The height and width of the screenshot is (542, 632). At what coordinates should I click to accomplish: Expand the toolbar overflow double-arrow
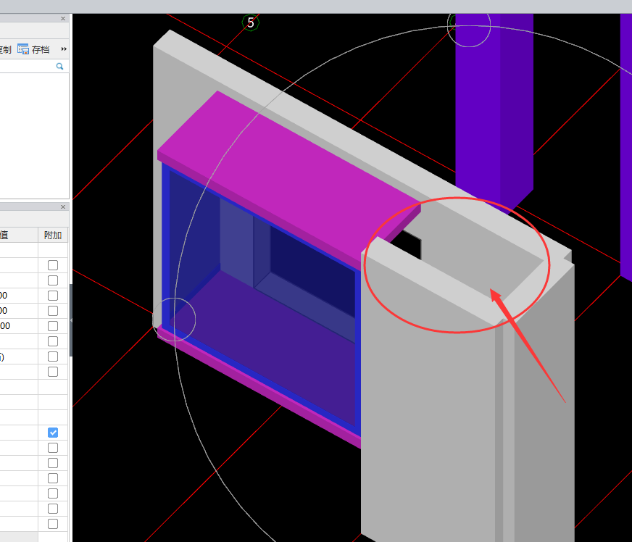(x=64, y=49)
